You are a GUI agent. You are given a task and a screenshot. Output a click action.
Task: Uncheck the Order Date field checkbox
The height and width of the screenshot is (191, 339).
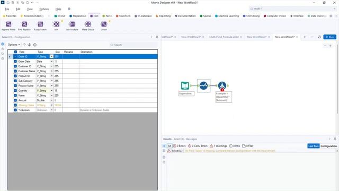click(15, 62)
